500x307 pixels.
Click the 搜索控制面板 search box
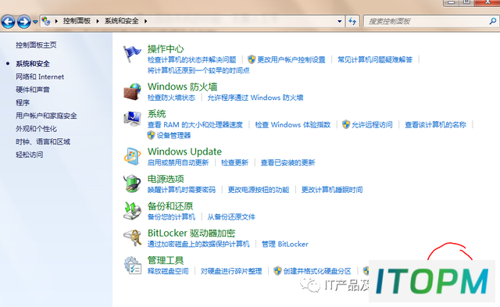(x=427, y=21)
